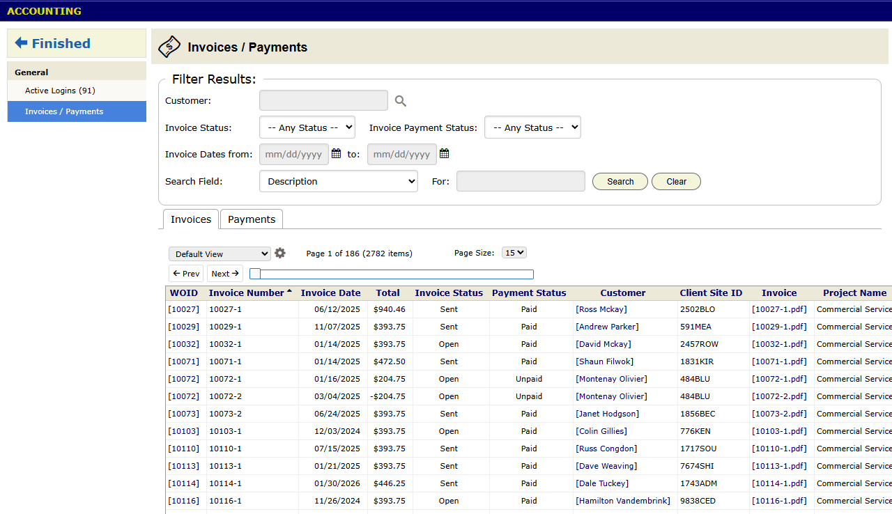This screenshot has width=892, height=514.
Task: Click the Invoice Dates from field
Action: pos(294,154)
